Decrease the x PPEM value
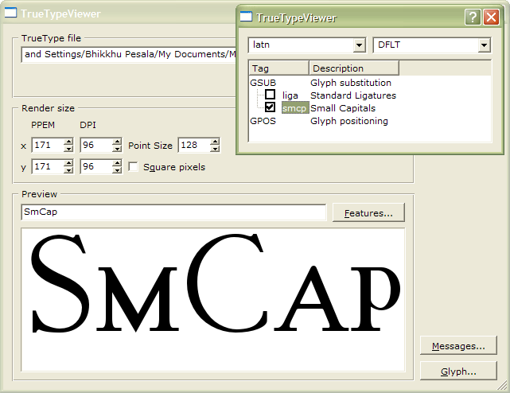 (x=68, y=148)
